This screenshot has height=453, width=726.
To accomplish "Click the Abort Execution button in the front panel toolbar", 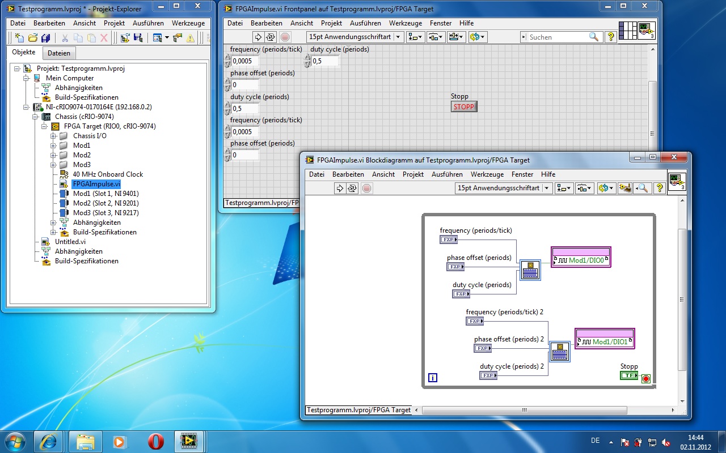I will [285, 37].
